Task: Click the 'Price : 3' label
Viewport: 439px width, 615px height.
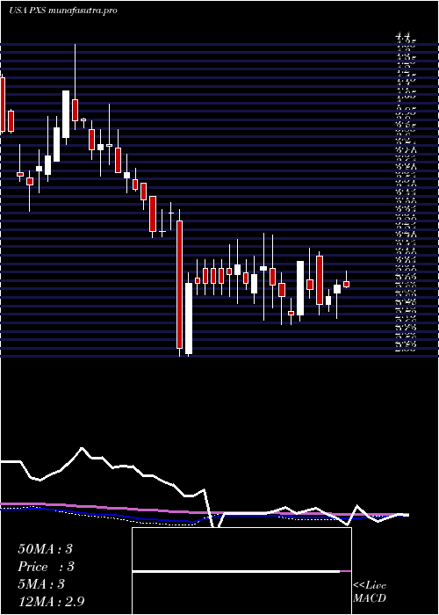Action: [47, 567]
